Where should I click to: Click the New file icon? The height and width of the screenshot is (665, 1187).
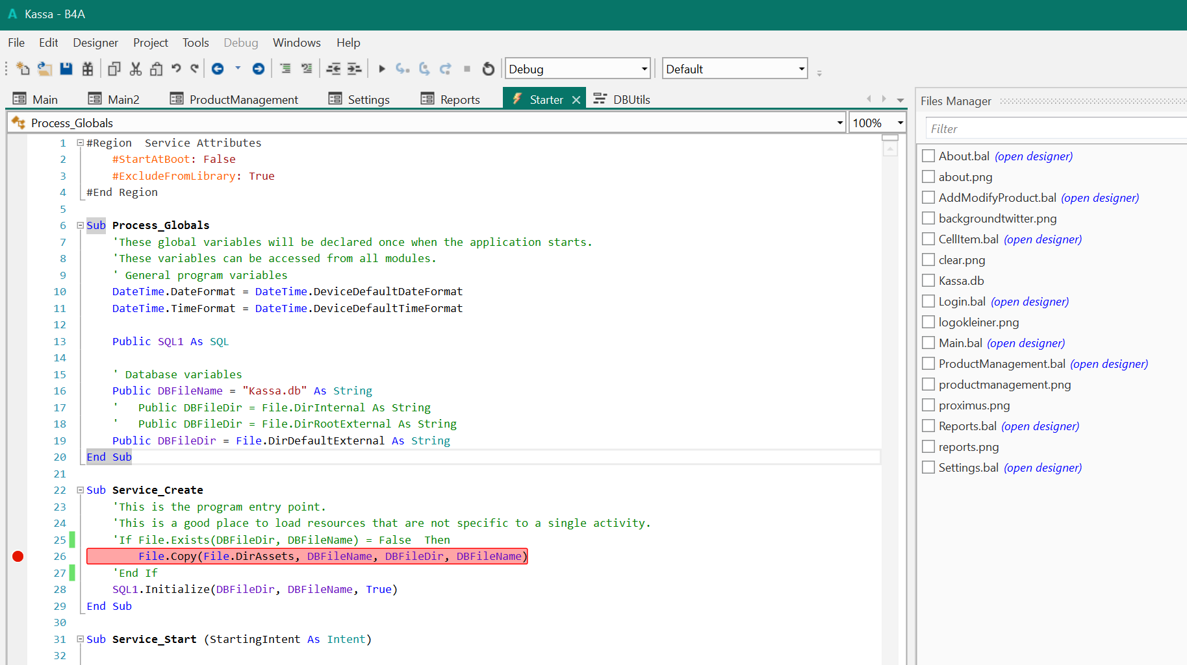tap(23, 69)
